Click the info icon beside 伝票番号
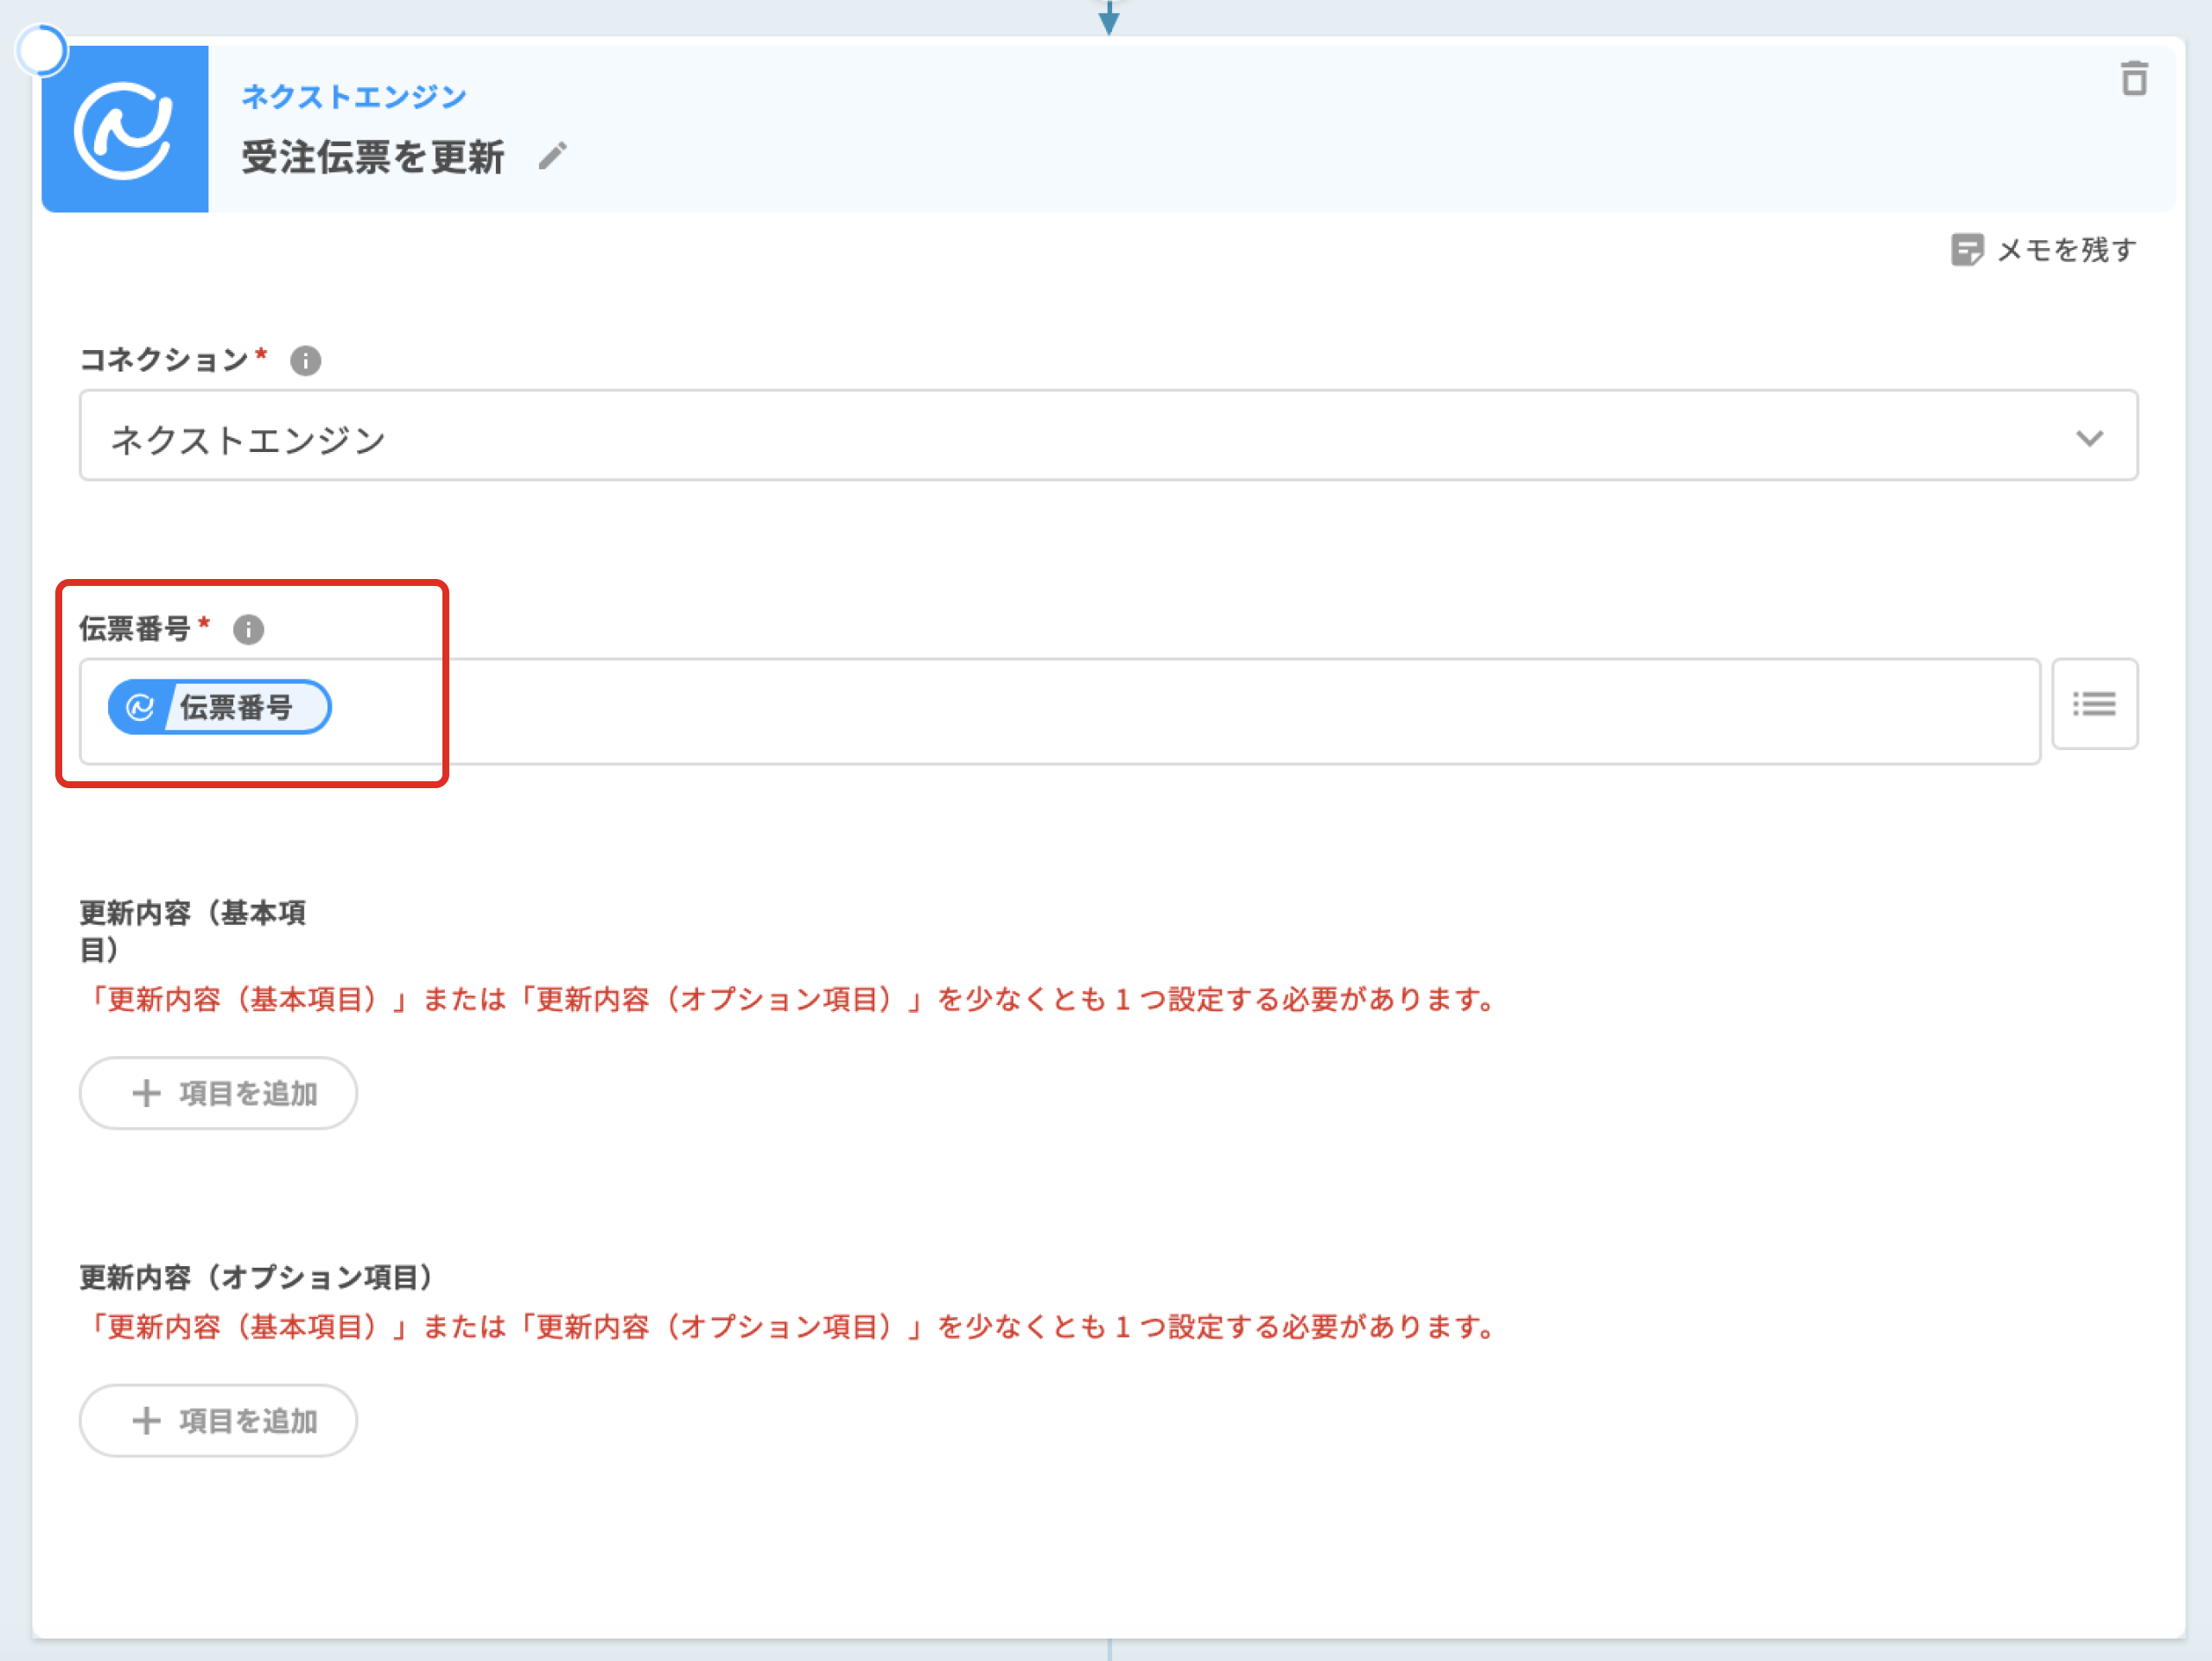Viewport: 2212px width, 1661px height. point(248,629)
